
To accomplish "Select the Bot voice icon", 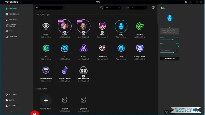I will (x=46, y=48).
